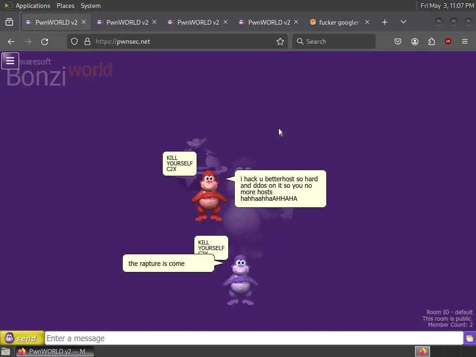This screenshot has width=476, height=357.
Task: Open the Firefox account menu
Action: coord(415,41)
